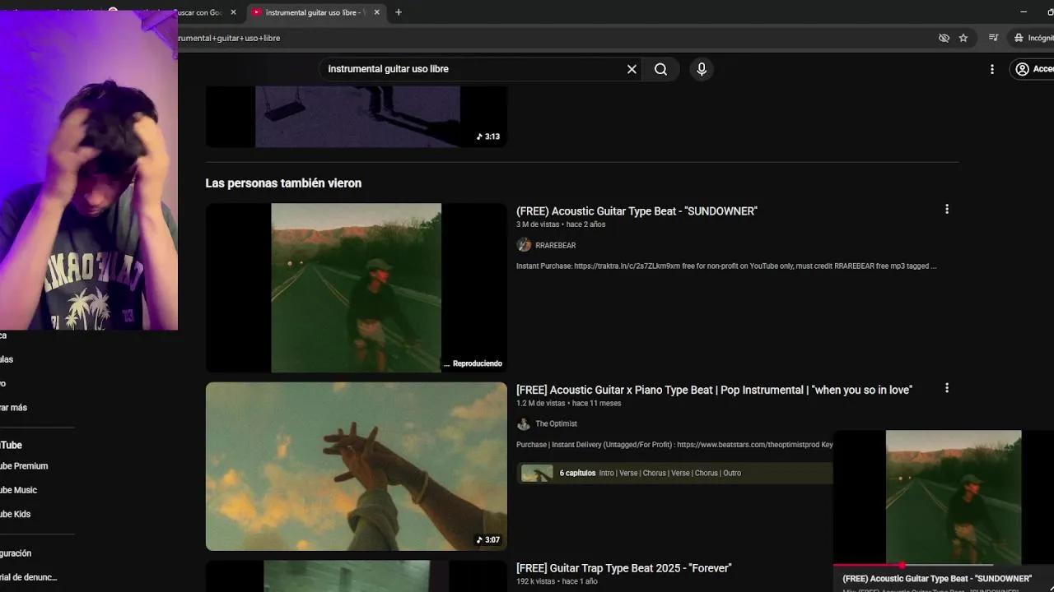Open the media control icon in browser toolbar

994,38
